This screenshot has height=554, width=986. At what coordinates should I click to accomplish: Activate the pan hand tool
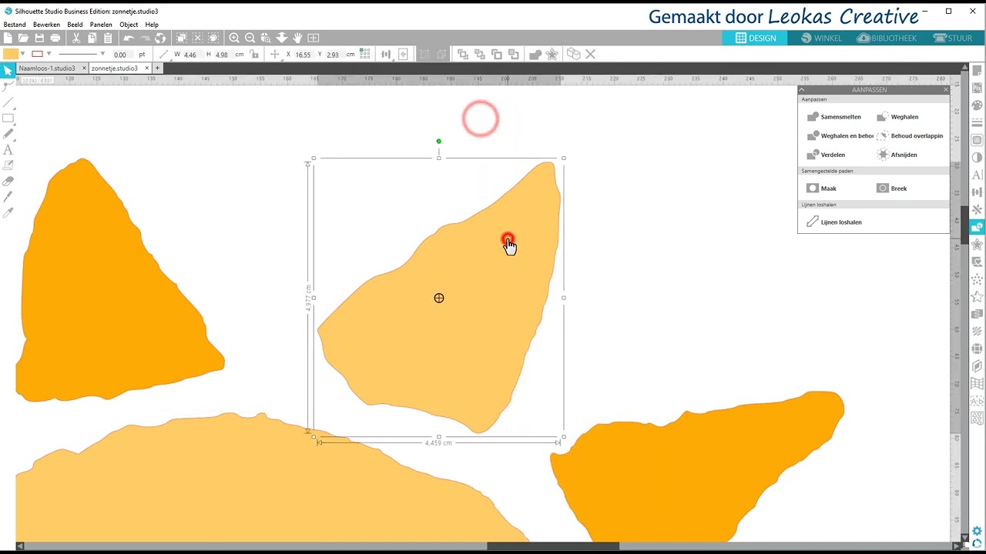(297, 38)
